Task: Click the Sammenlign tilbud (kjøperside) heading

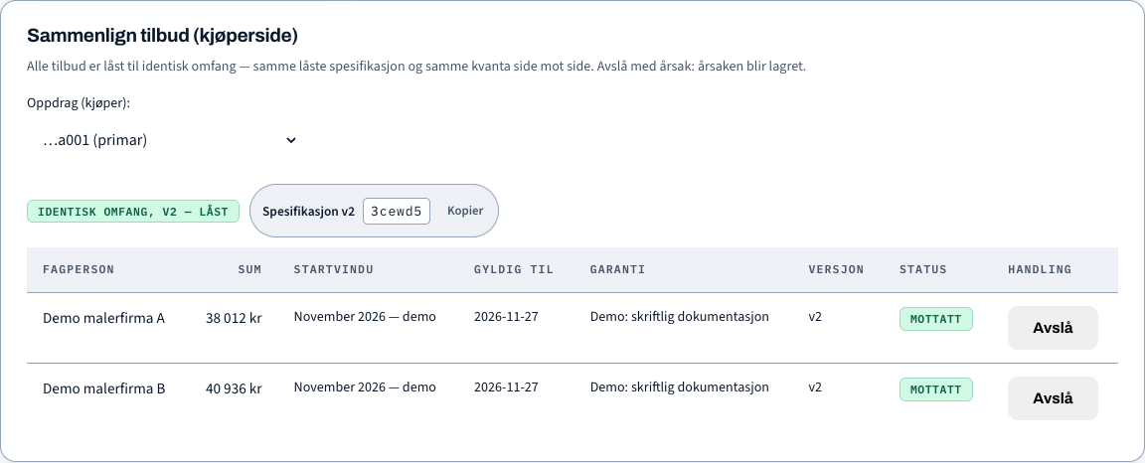Action: [162, 35]
